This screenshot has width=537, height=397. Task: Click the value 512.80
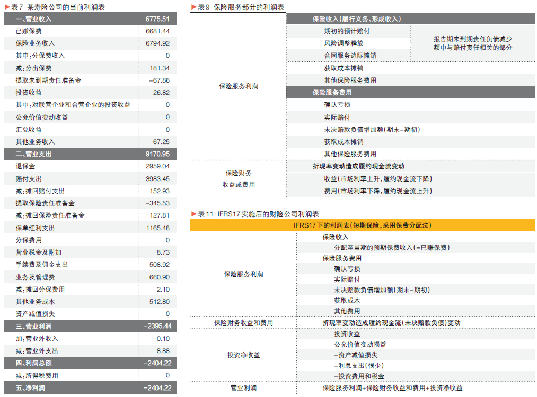160,302
